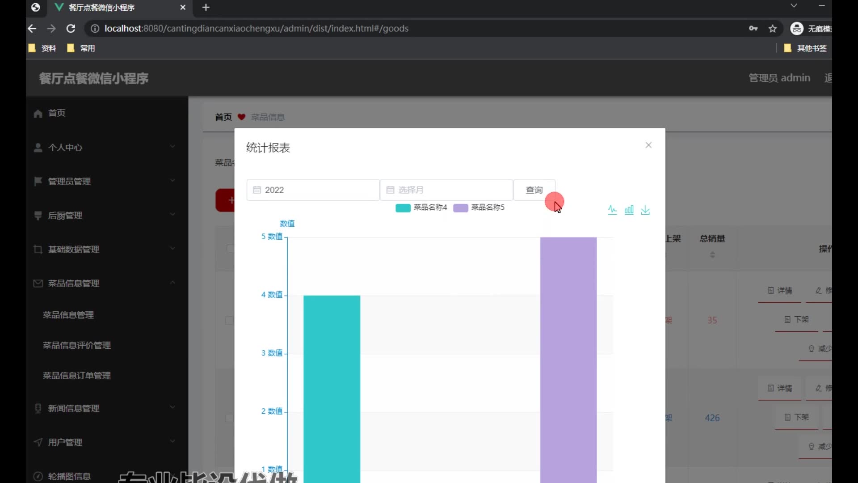Click 详情 button in the 426 row
The height and width of the screenshot is (483, 858).
click(x=780, y=388)
